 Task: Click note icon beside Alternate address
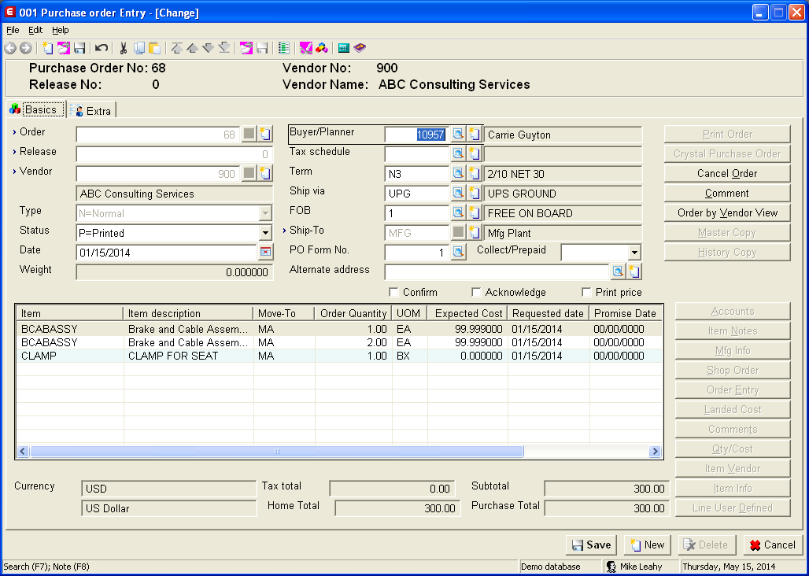click(634, 271)
